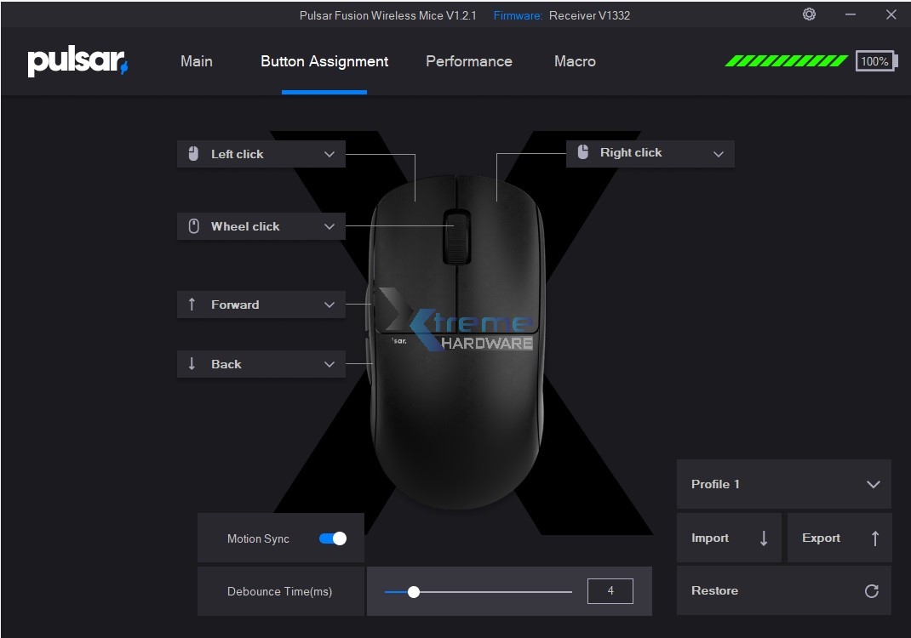Viewport: 911px width, 638px height.
Task: Toggle Motion Sync off
Action: pyautogui.click(x=331, y=538)
